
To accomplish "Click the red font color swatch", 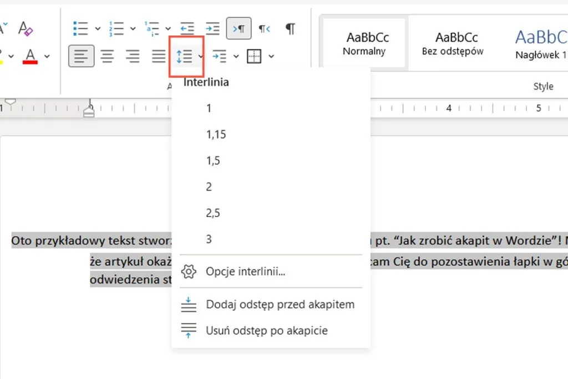I will [30, 56].
